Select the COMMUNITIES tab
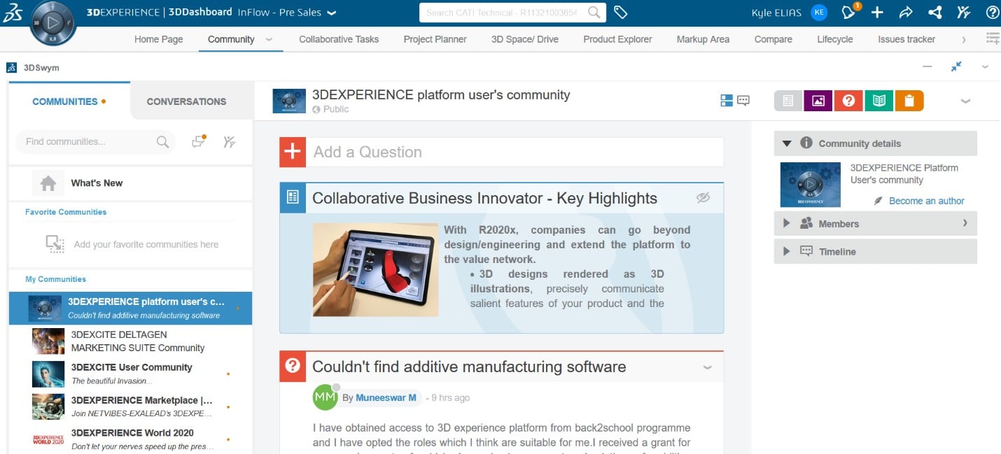Viewport: 1001px width, 454px height. click(69, 101)
